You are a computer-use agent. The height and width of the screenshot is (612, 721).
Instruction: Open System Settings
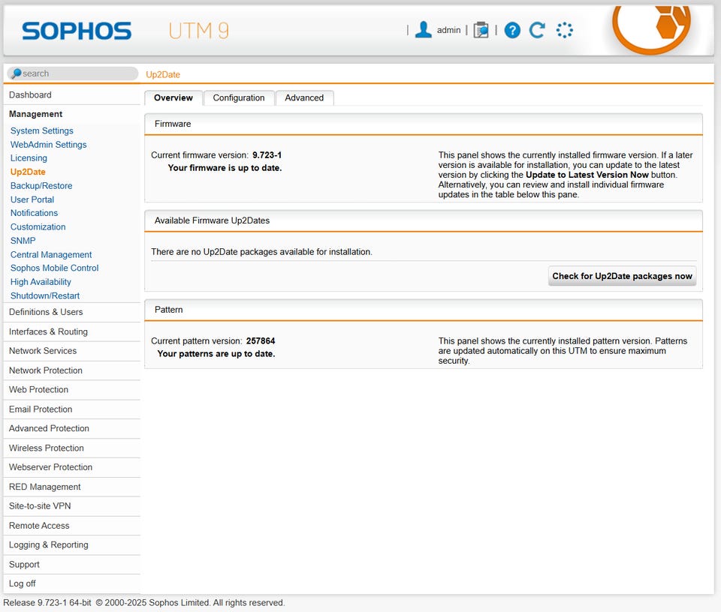(42, 130)
